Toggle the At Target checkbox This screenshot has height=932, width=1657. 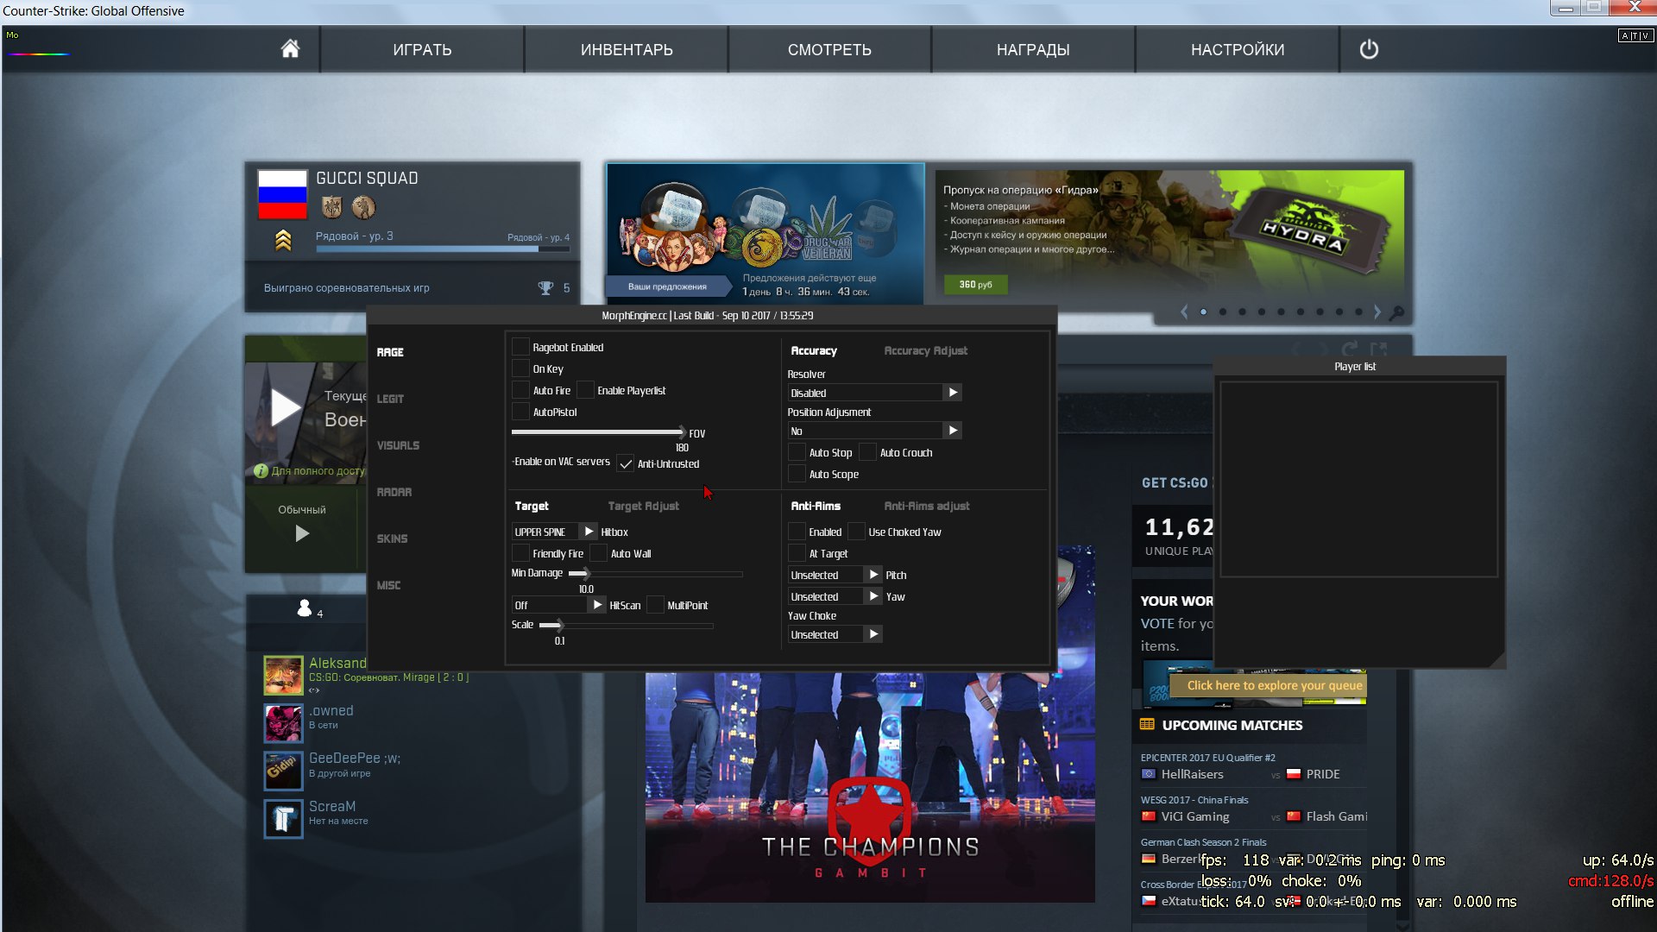[x=797, y=553]
